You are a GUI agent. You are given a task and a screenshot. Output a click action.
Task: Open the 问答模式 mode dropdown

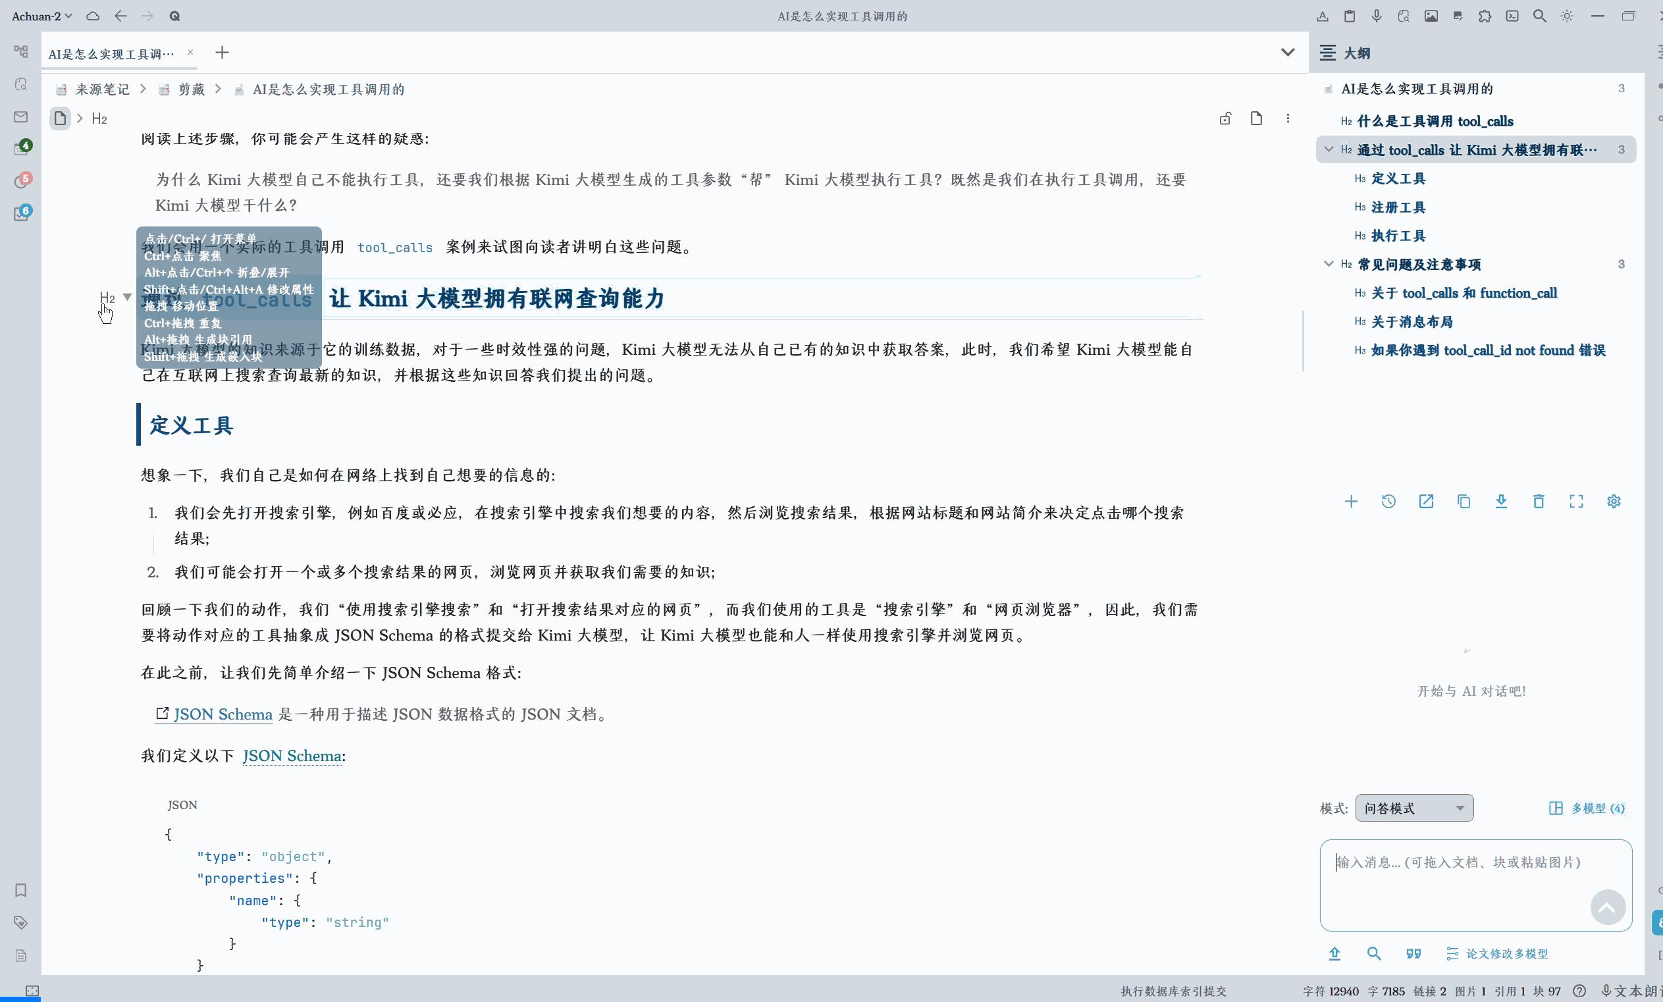click(1413, 808)
